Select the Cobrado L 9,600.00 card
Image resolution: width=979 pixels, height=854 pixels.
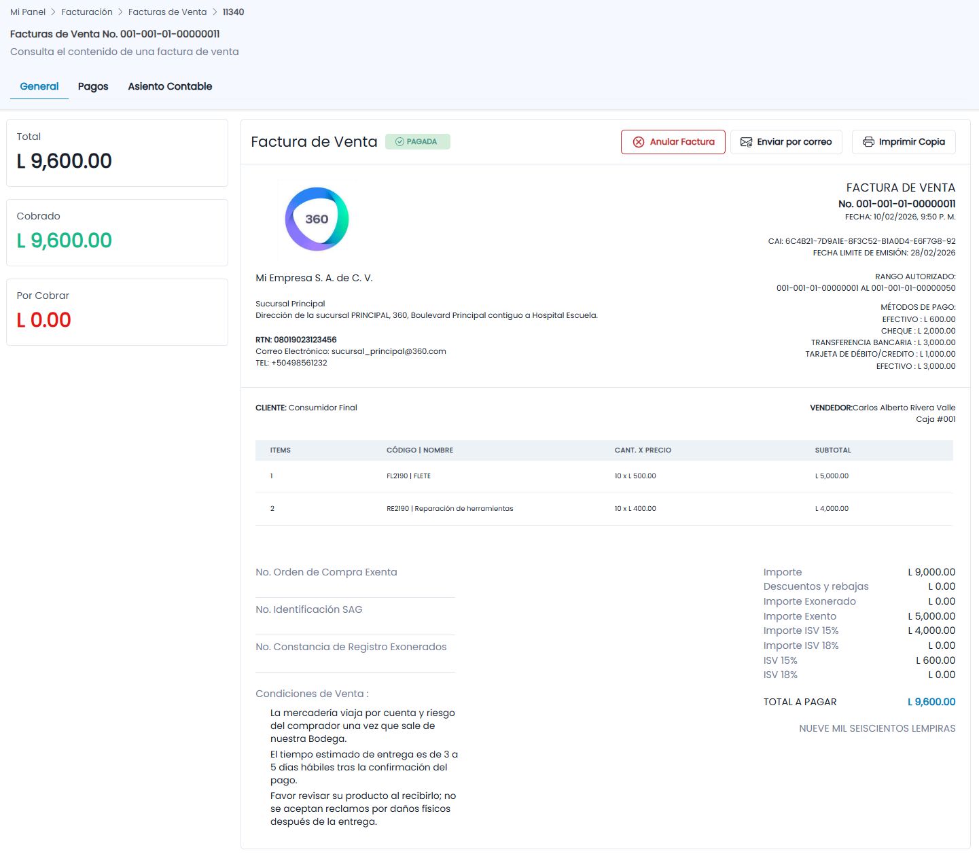coord(117,232)
